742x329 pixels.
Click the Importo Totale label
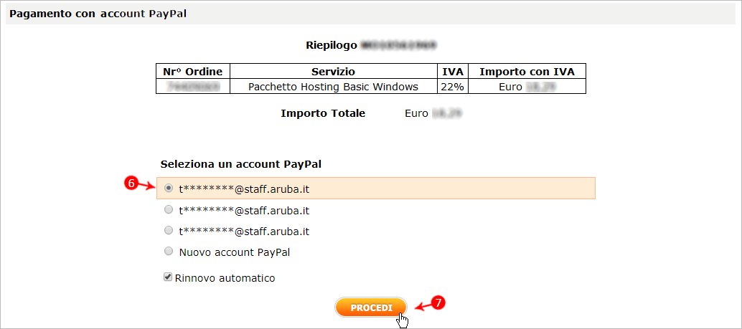[323, 113]
